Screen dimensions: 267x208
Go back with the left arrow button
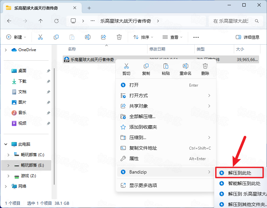tap(9, 21)
